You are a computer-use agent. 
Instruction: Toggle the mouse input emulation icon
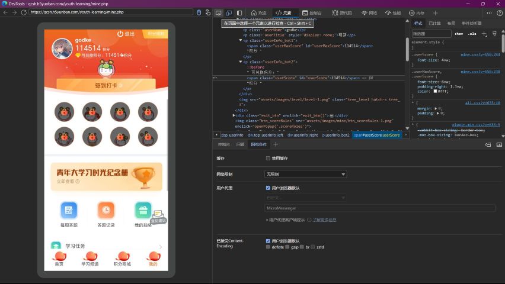[x=199, y=12]
